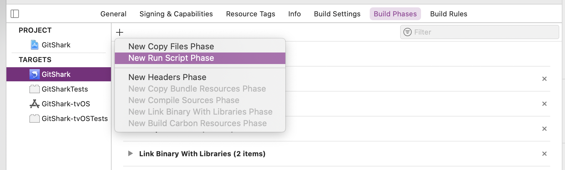Select the GitSharkTests target bundle icon

coord(35,89)
